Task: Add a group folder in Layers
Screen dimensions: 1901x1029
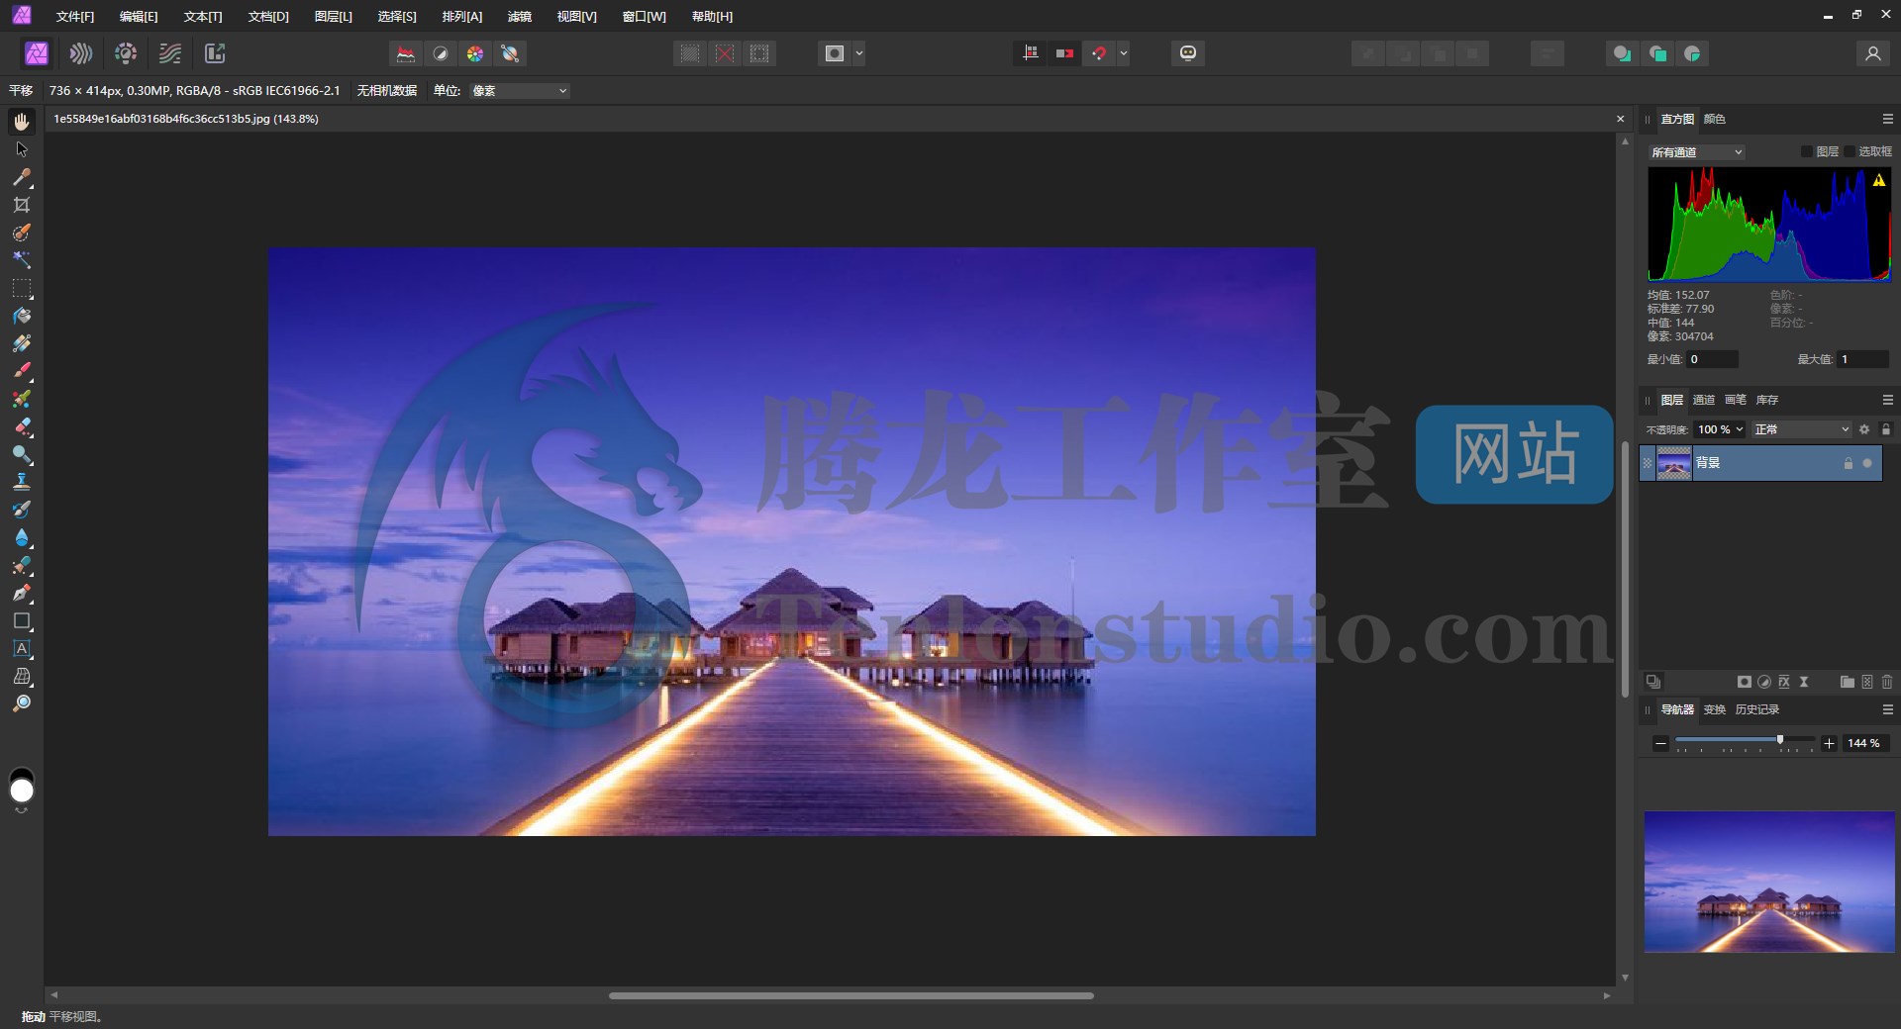Action: coord(1848,682)
